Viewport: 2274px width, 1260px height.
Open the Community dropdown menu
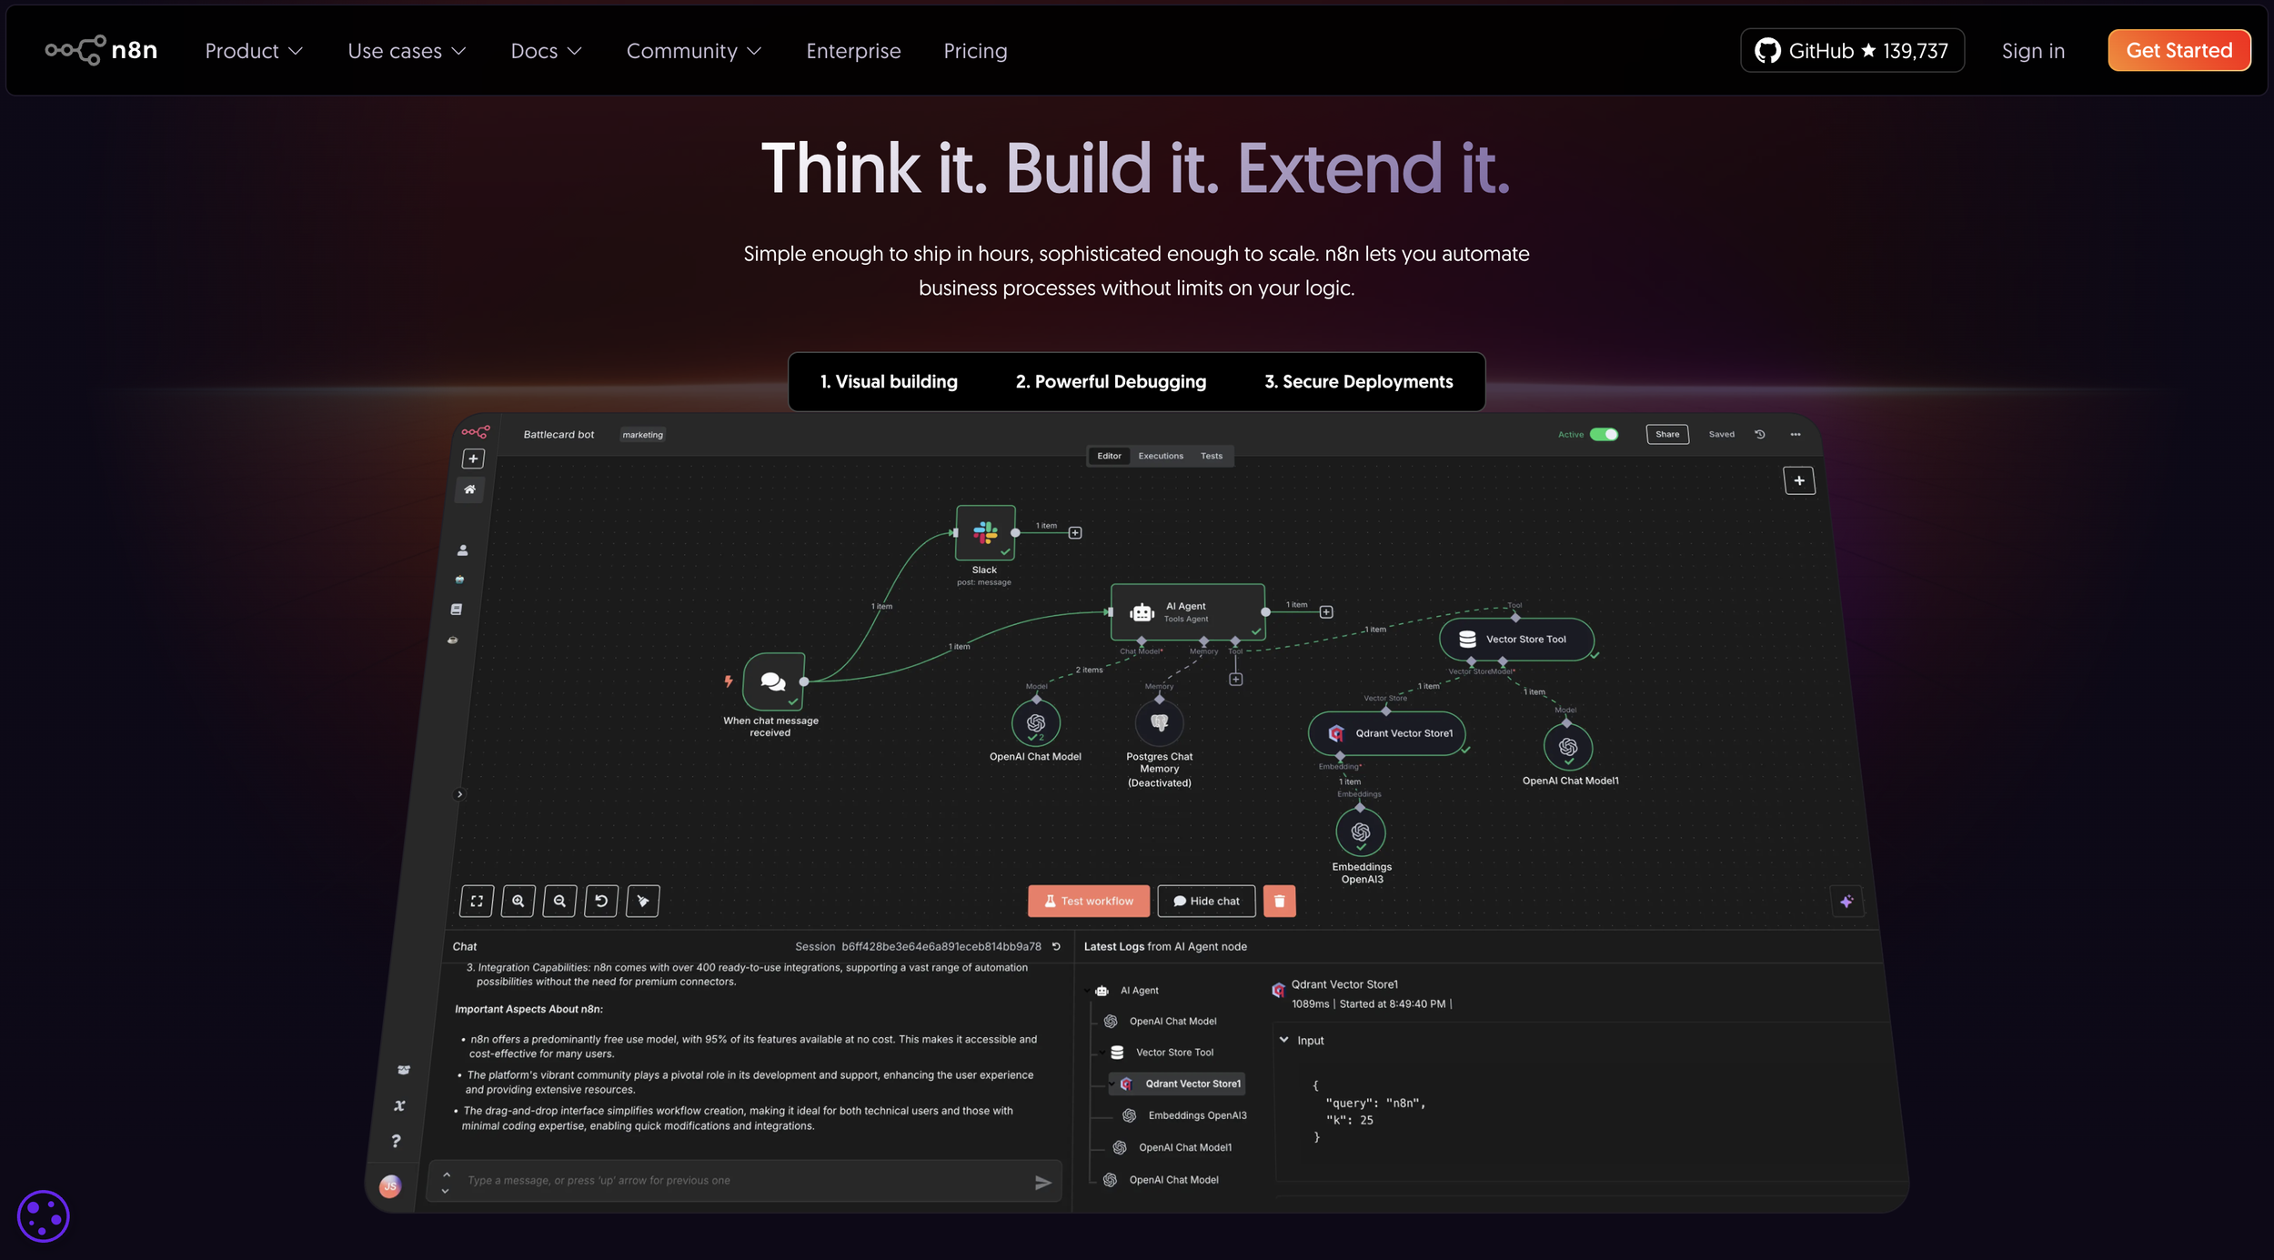(693, 51)
